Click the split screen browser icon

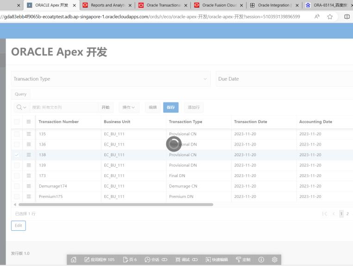[x=347, y=16]
